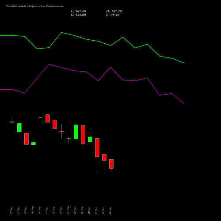This screenshot has height=221, width=221.
Task: Click the 05 Oct date axis label
Action: tap(103, 210)
